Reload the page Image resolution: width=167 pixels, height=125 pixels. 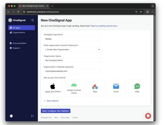click(18, 12)
